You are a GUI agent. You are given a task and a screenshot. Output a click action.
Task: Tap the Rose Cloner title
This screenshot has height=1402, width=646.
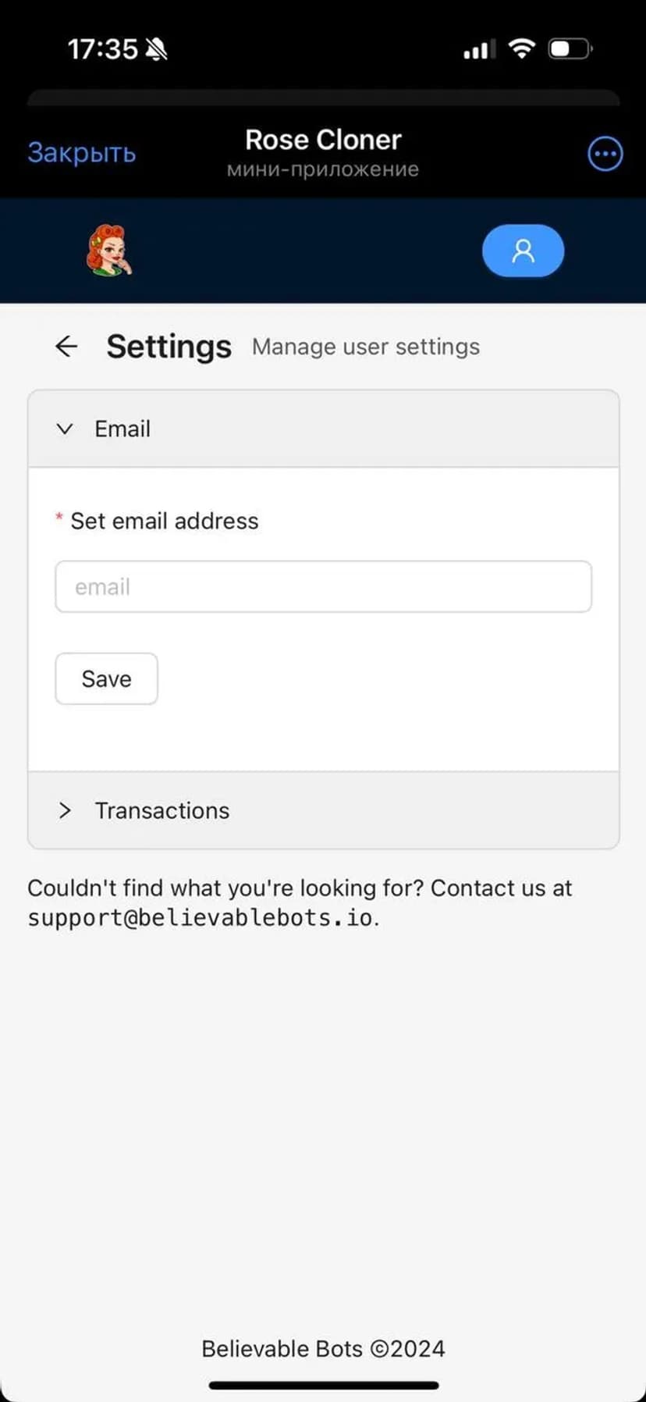(323, 140)
